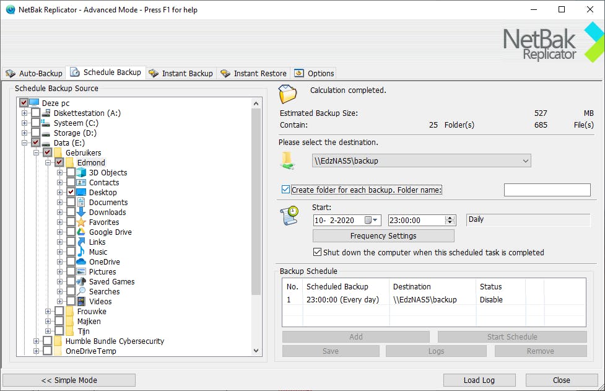The height and width of the screenshot is (391, 605).
Task: Open the Instant Backup tab
Action: (181, 73)
